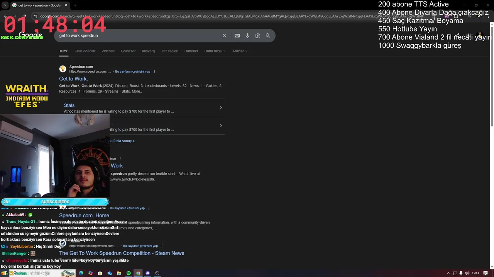Open the Get to Work. result link
Image resolution: width=494 pixels, height=277 pixels.
coord(73,79)
